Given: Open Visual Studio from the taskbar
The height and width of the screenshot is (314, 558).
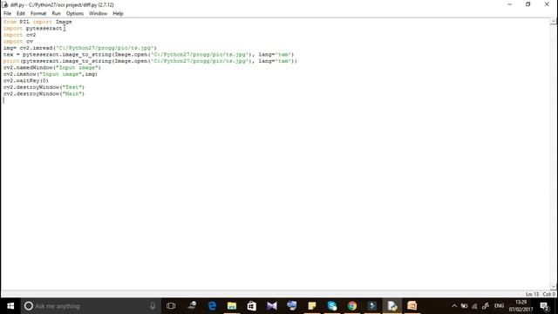Looking at the screenshot, I should (x=272, y=306).
